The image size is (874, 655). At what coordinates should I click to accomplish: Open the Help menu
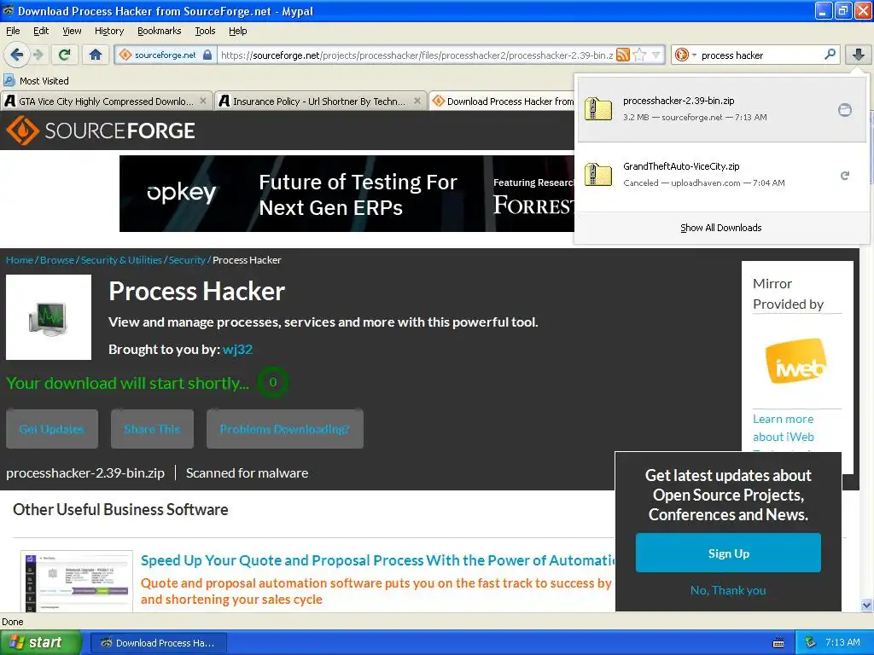[x=237, y=31]
